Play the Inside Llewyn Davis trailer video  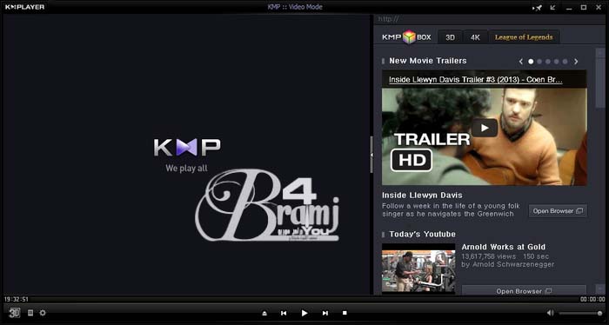coord(485,128)
